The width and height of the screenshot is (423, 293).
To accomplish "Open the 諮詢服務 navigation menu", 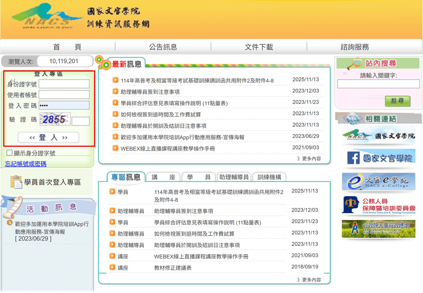I will click(x=355, y=47).
